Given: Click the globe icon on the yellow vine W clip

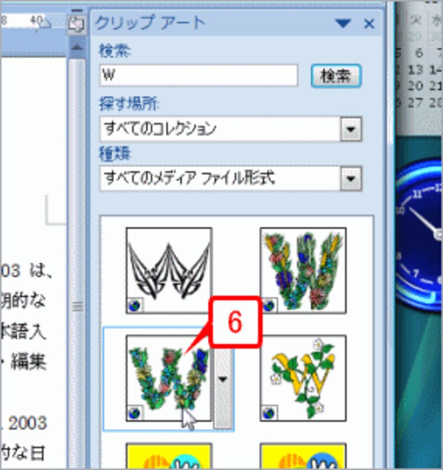Looking at the screenshot, I should (268, 414).
